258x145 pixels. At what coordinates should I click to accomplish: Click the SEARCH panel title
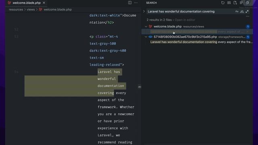[x=152, y=3]
